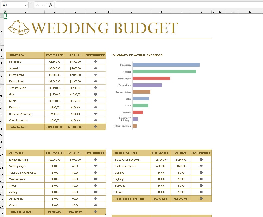Viewport: 263px width, 217px height.
Task: Open the Name Box dropdown arrow
Action: click(26, 5)
